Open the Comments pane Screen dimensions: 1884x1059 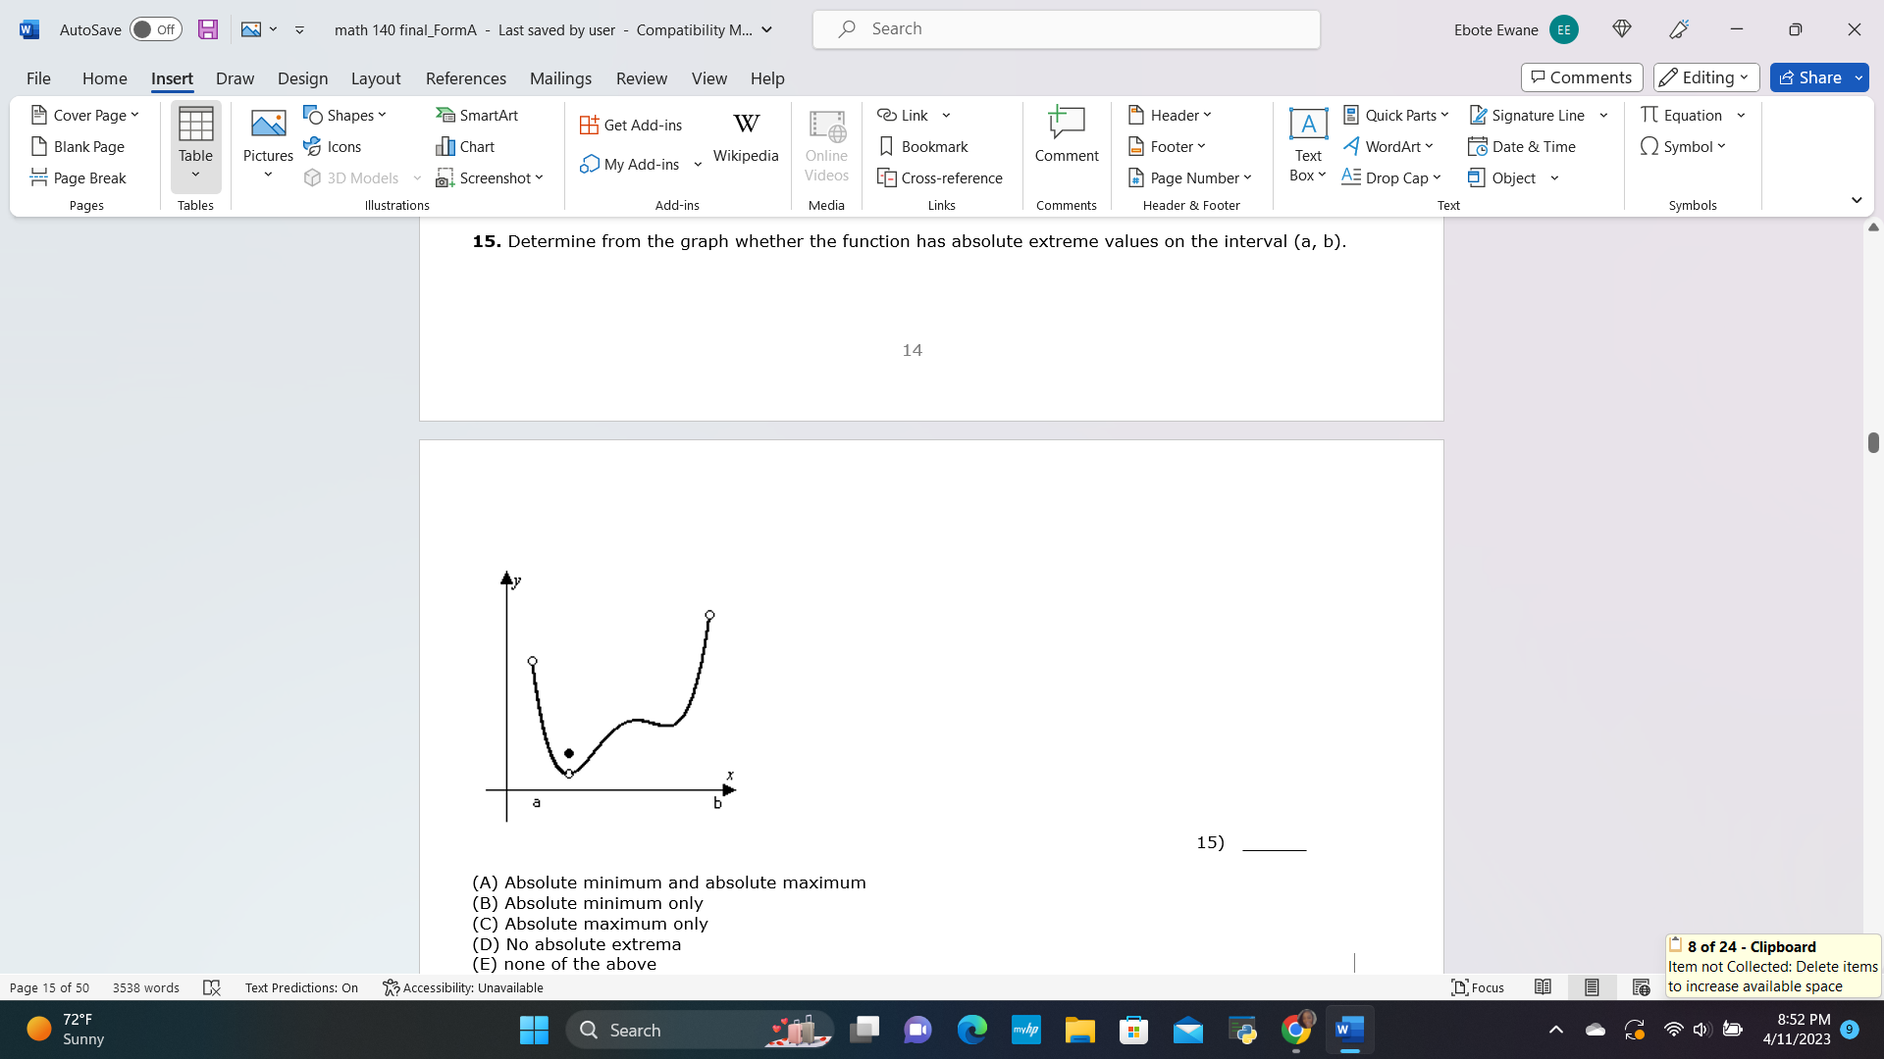click(x=1581, y=76)
